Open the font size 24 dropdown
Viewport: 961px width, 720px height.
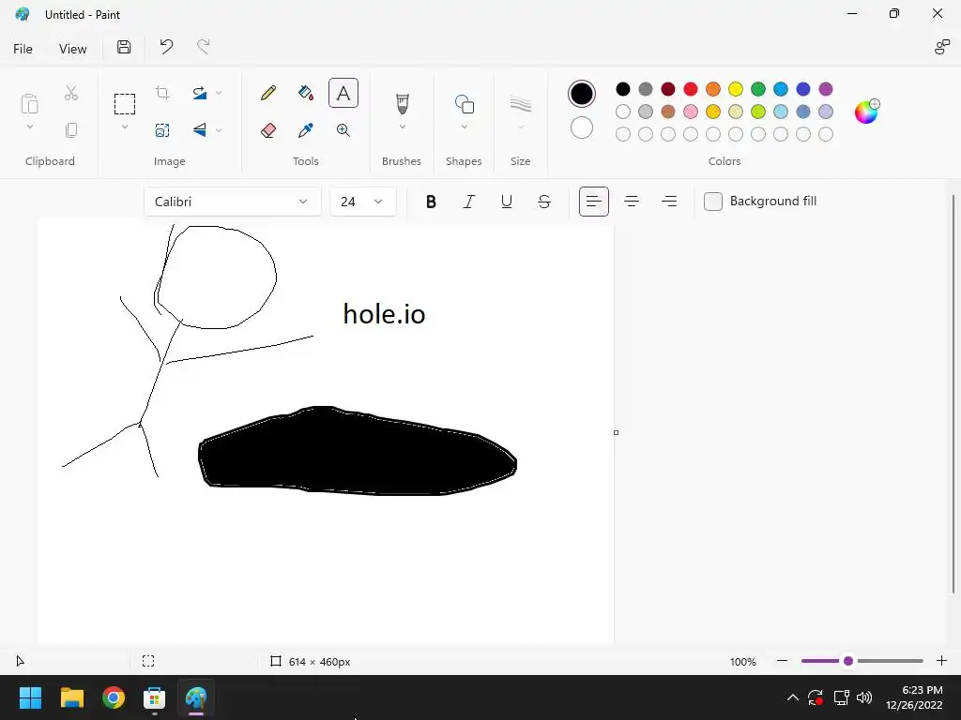(x=363, y=202)
